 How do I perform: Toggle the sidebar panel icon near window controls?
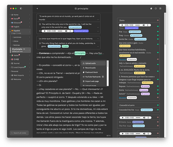click(21, 8)
